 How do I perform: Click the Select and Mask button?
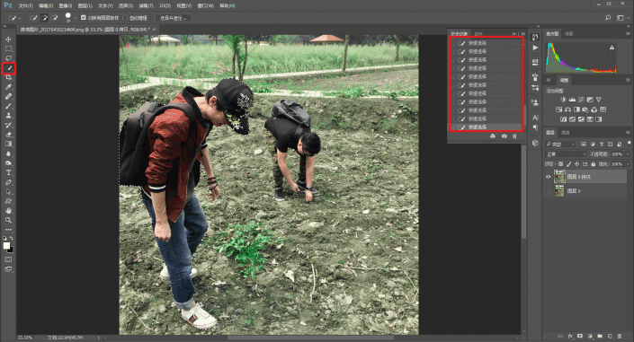click(173, 18)
